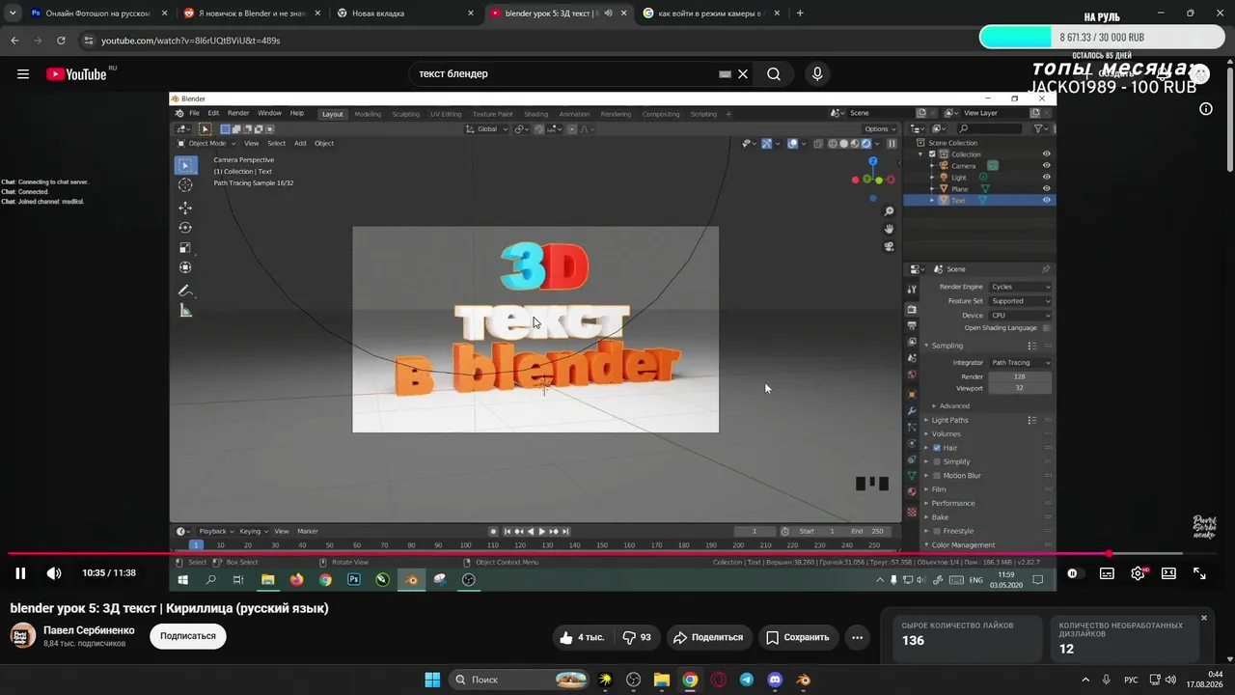1235x695 pixels.
Task: Go to YouTube home via the logo
Action: (x=76, y=74)
